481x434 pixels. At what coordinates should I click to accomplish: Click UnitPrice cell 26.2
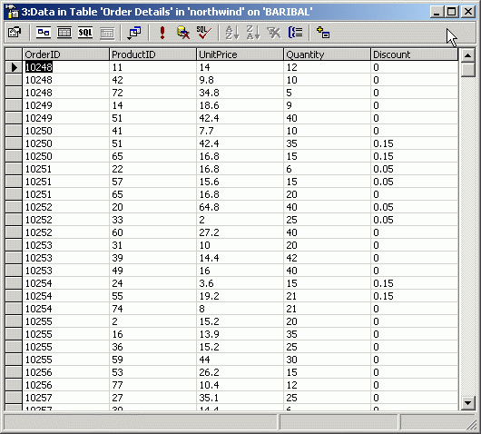(240, 372)
